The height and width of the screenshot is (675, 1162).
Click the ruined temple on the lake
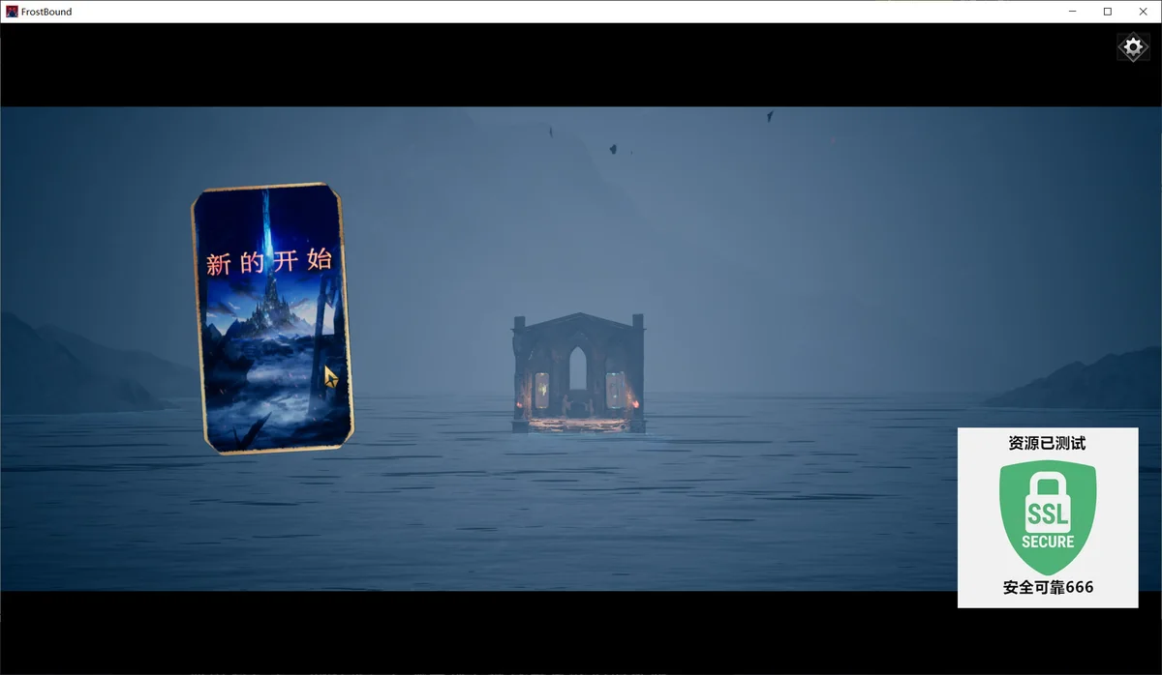coord(578,372)
